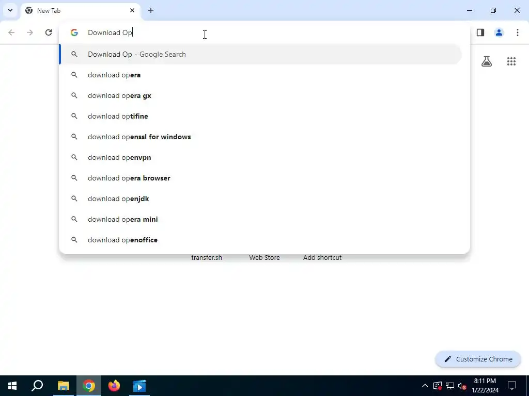Open the transfer.sh shortcut
The width and height of the screenshot is (529, 396).
pos(207,258)
